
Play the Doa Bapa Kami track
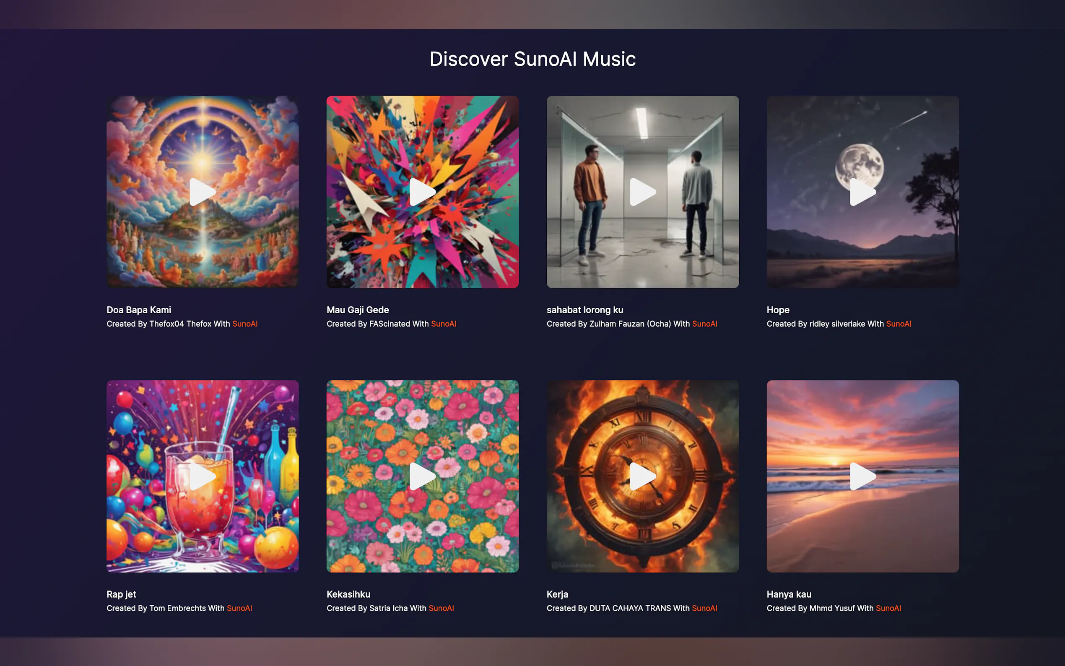point(203,192)
